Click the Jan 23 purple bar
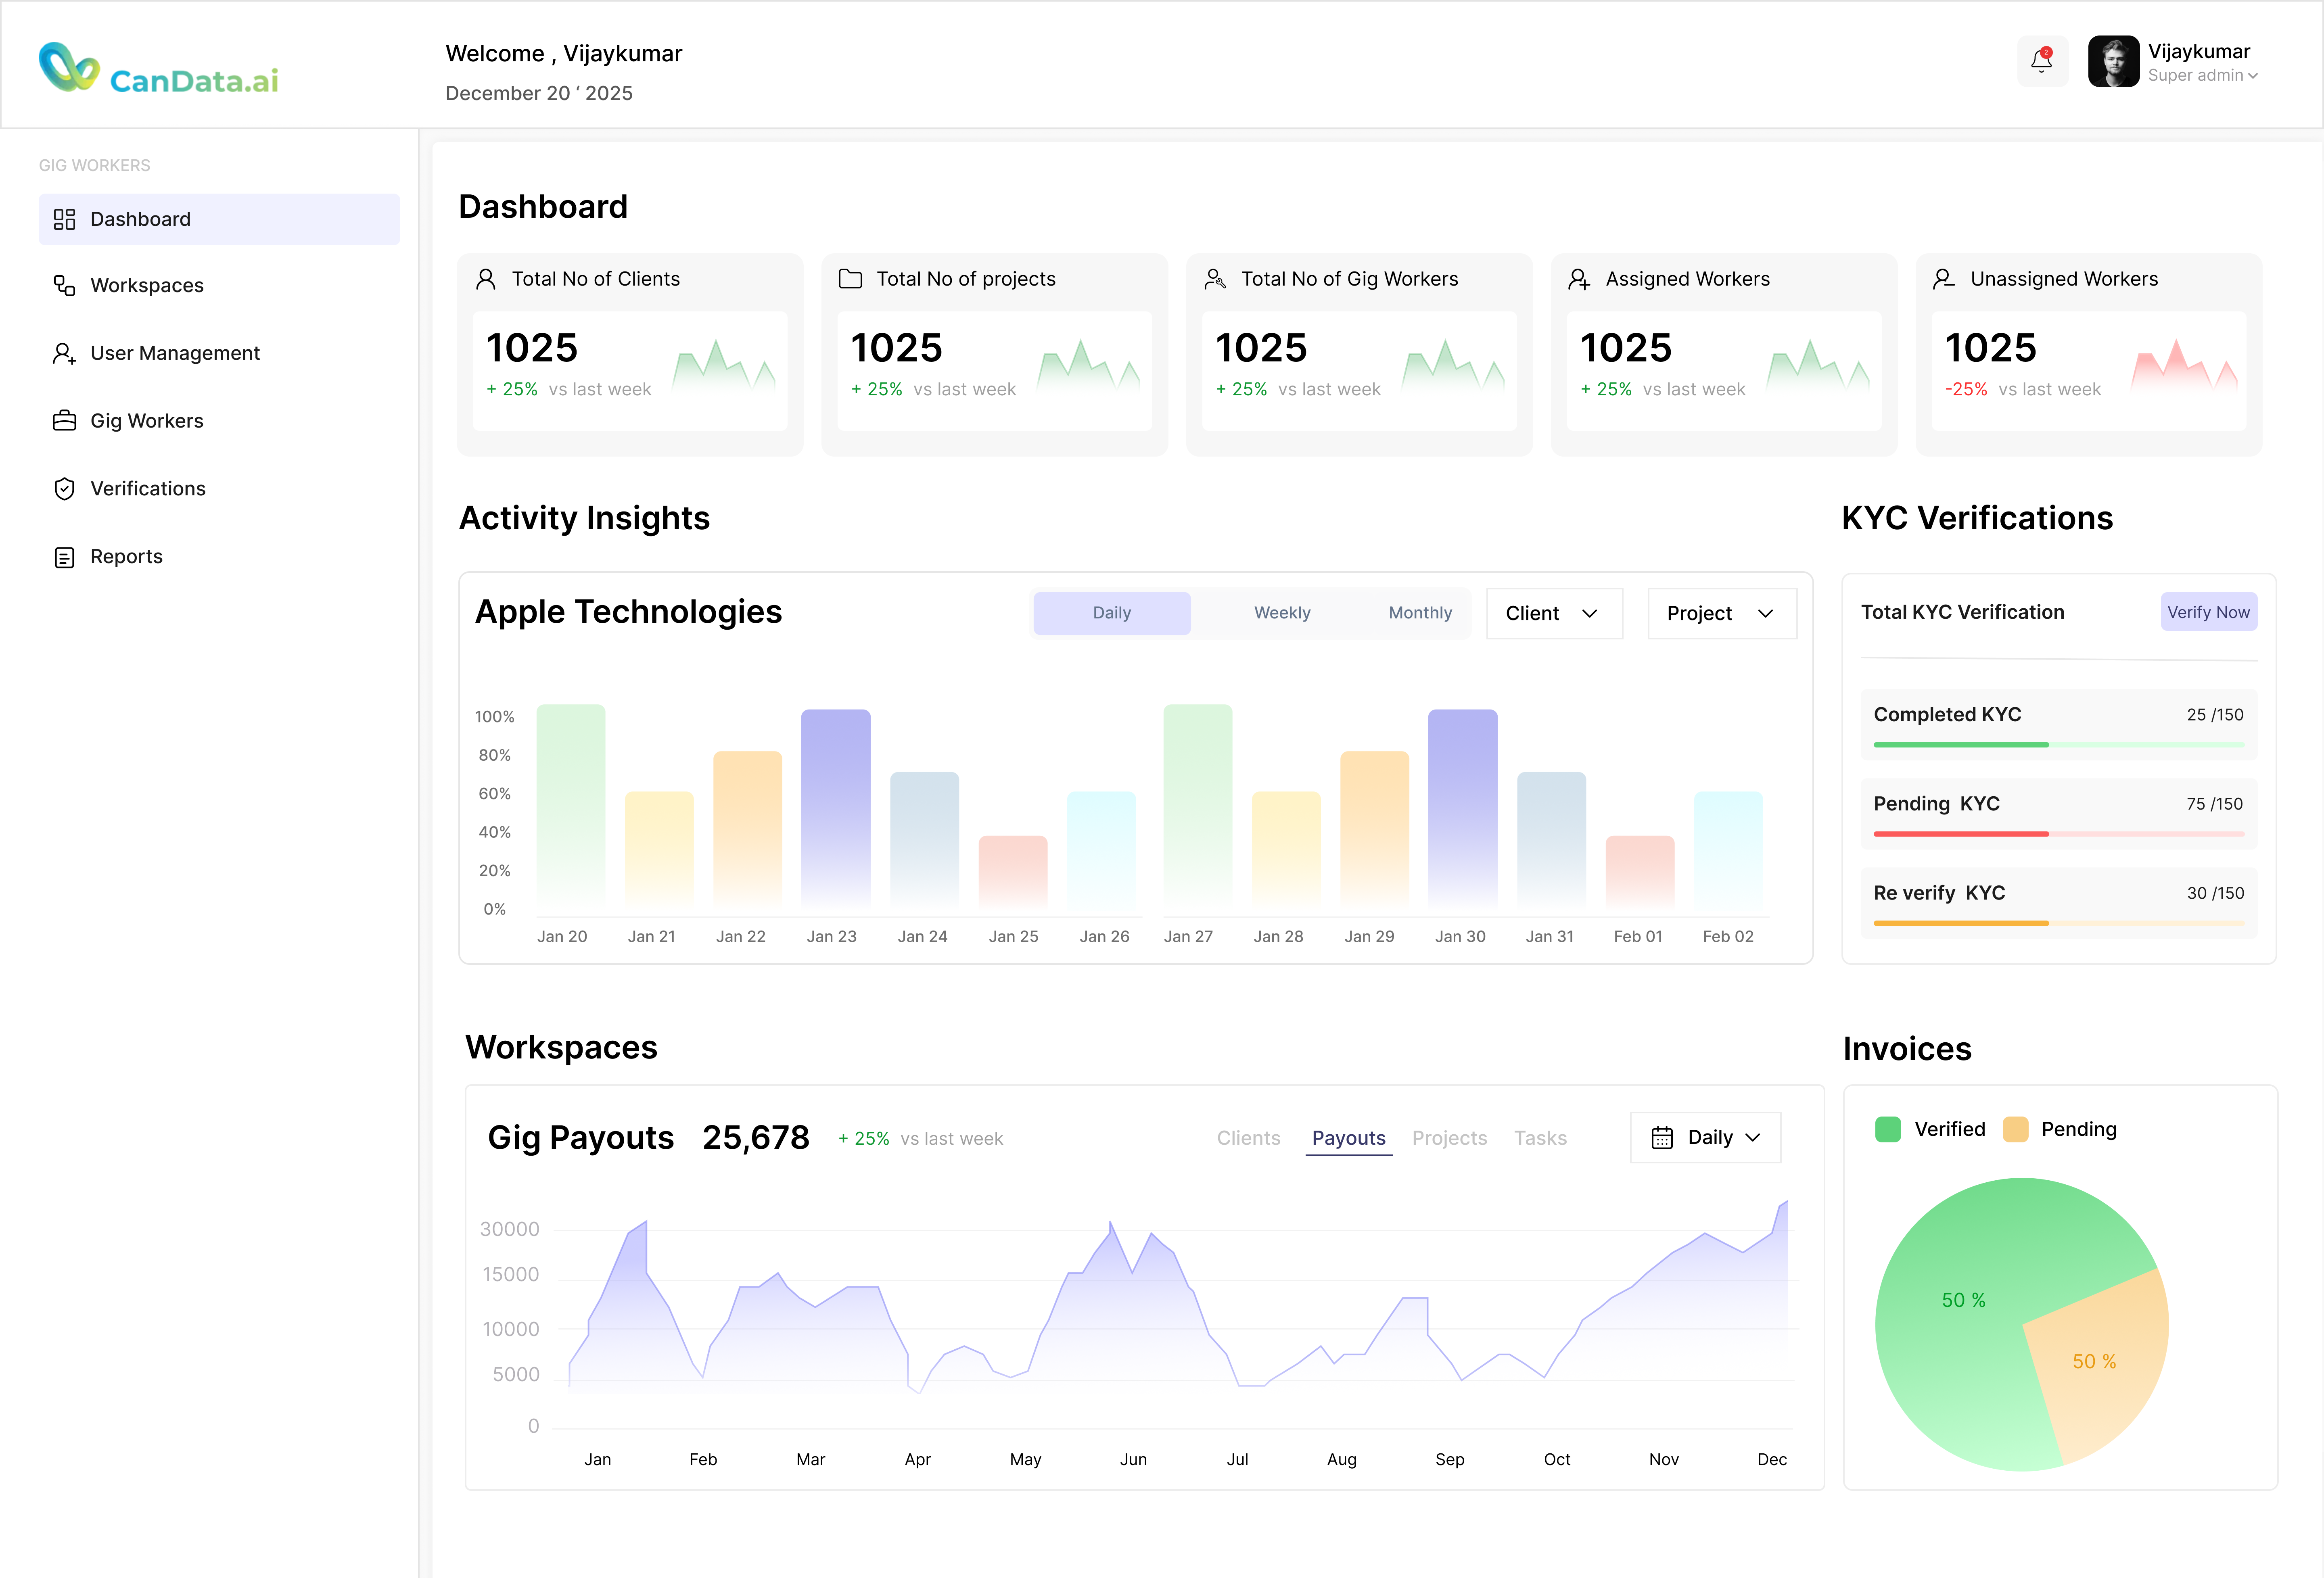This screenshot has width=2324, height=1578. (835, 811)
